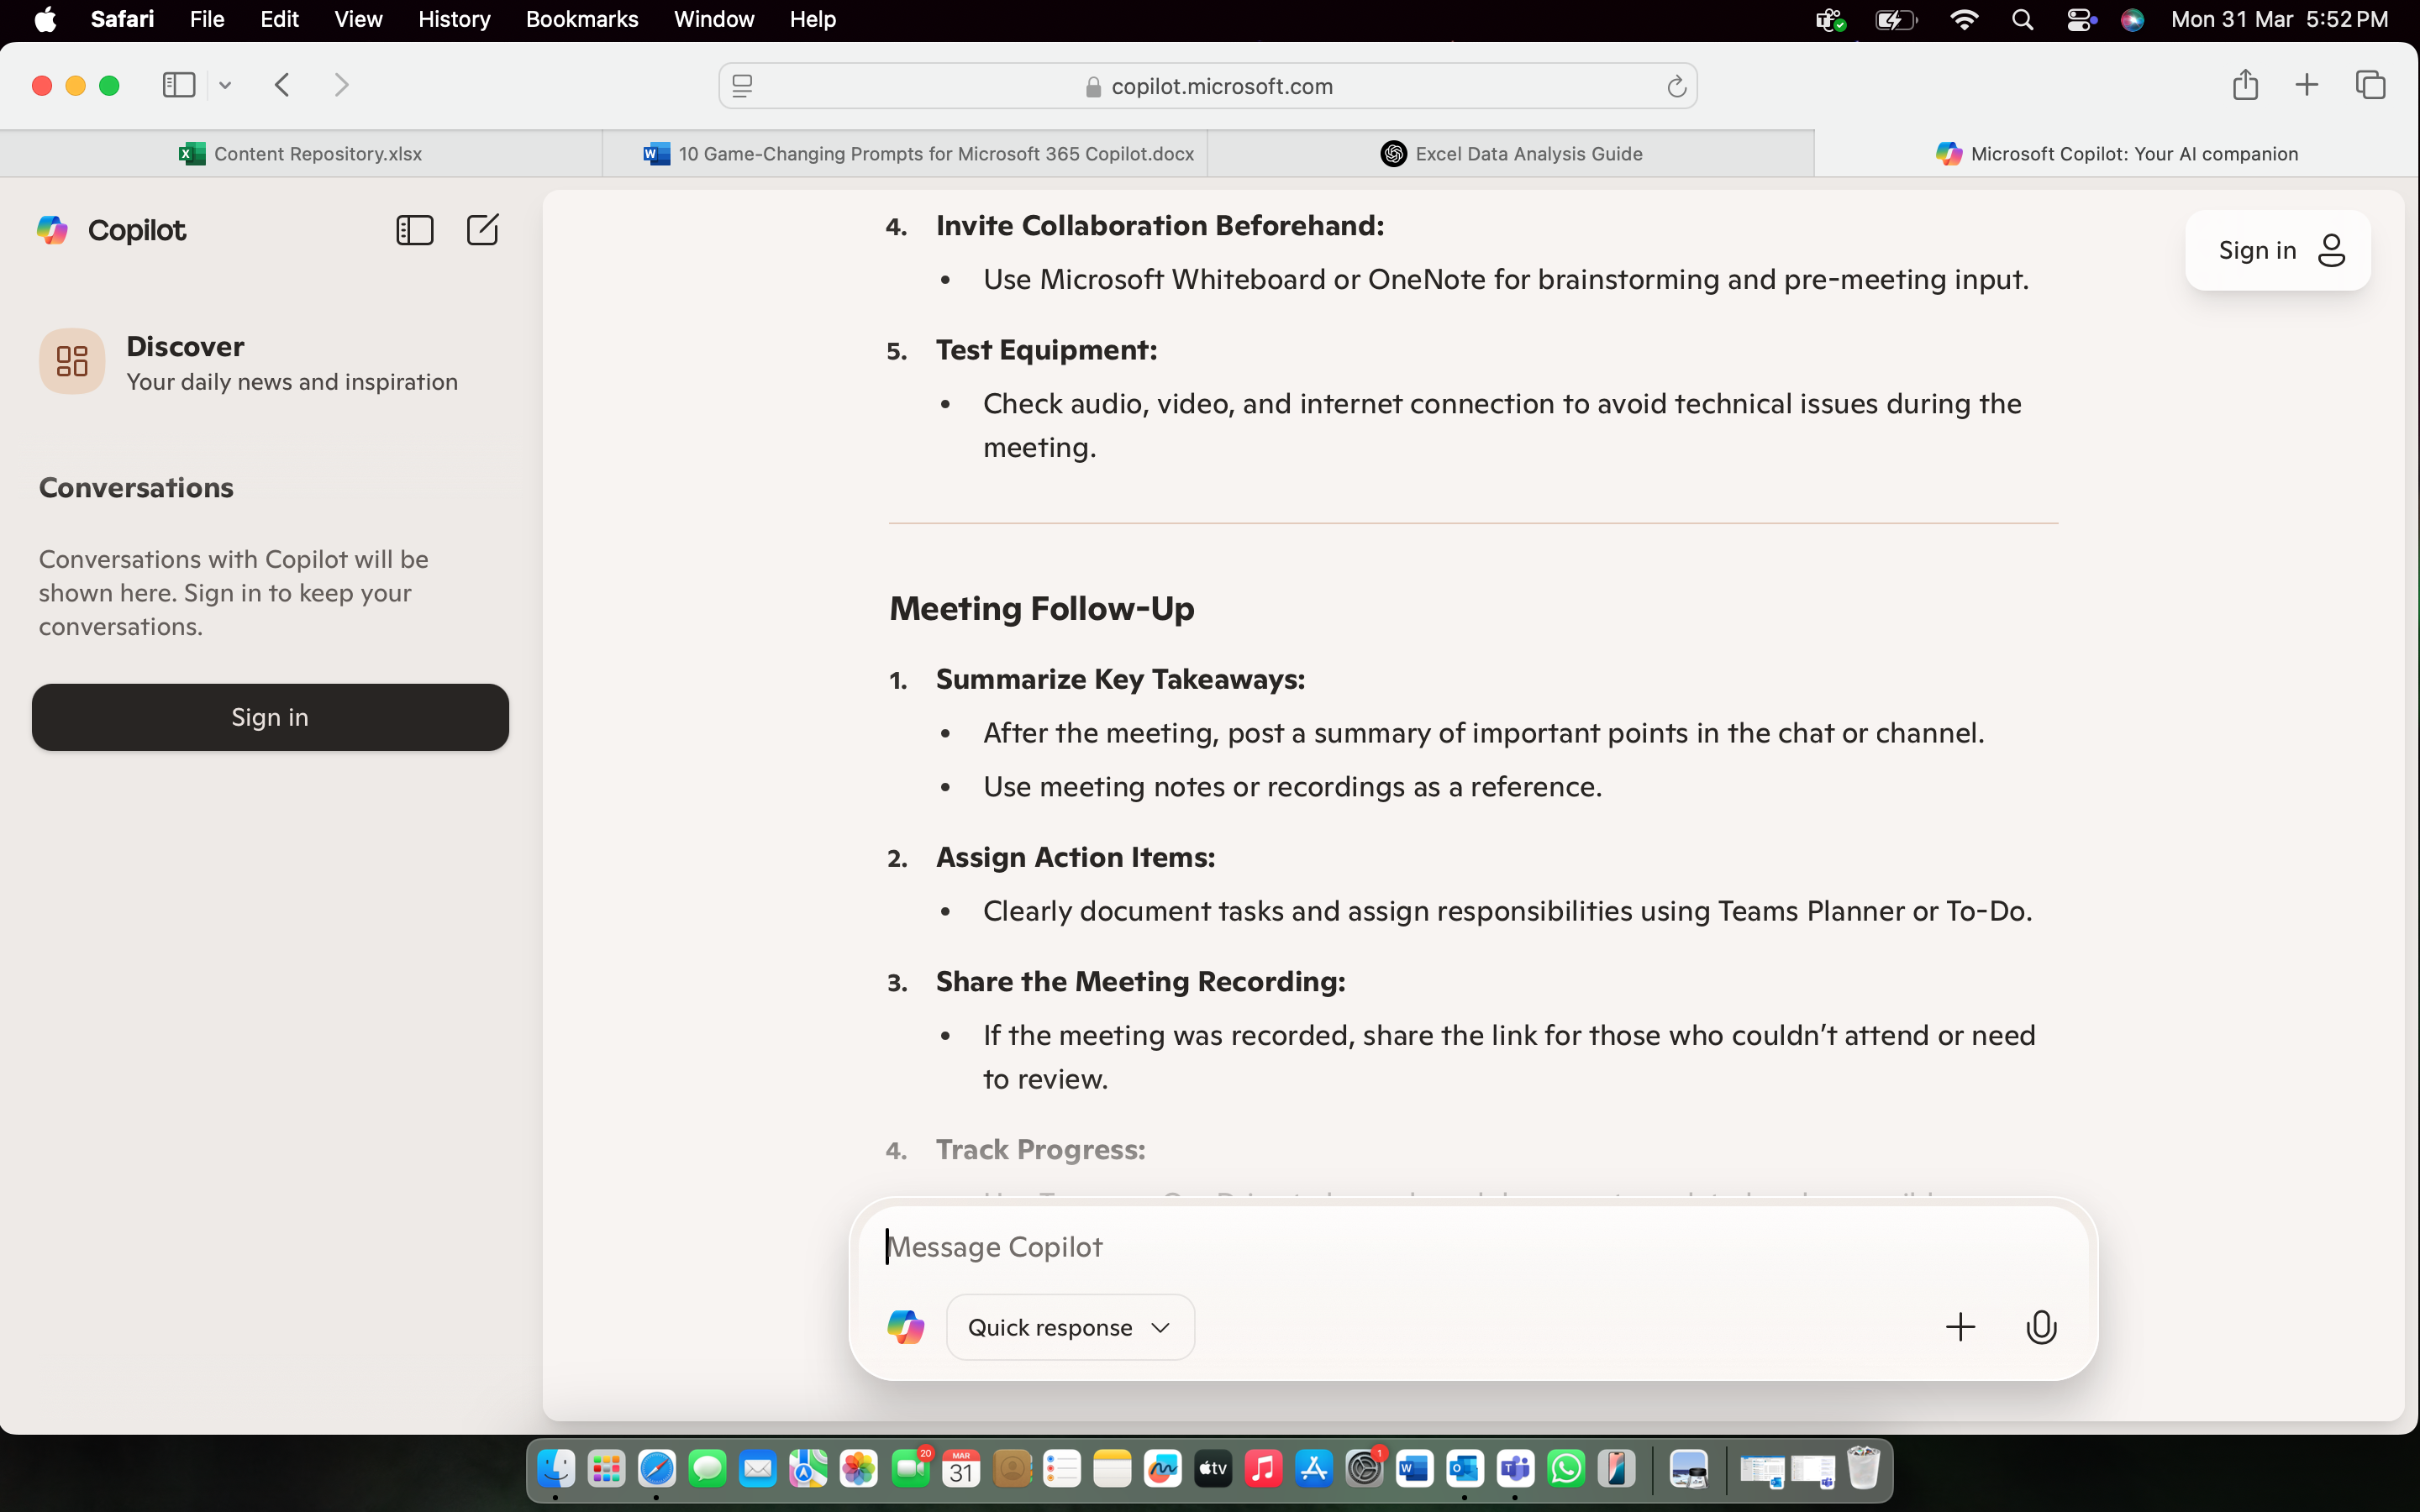Open the Discover grid icon
This screenshot has height=1512, width=2420.
pos(72,361)
